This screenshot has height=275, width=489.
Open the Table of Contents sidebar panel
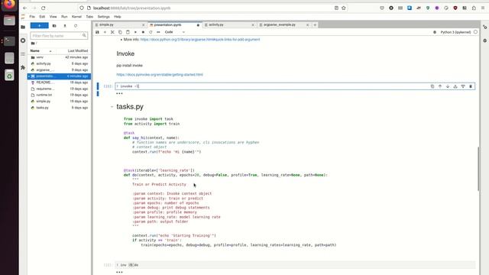(23, 54)
